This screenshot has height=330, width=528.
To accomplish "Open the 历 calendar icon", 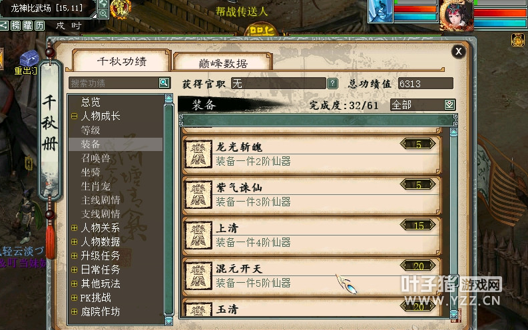I will click(40, 25).
